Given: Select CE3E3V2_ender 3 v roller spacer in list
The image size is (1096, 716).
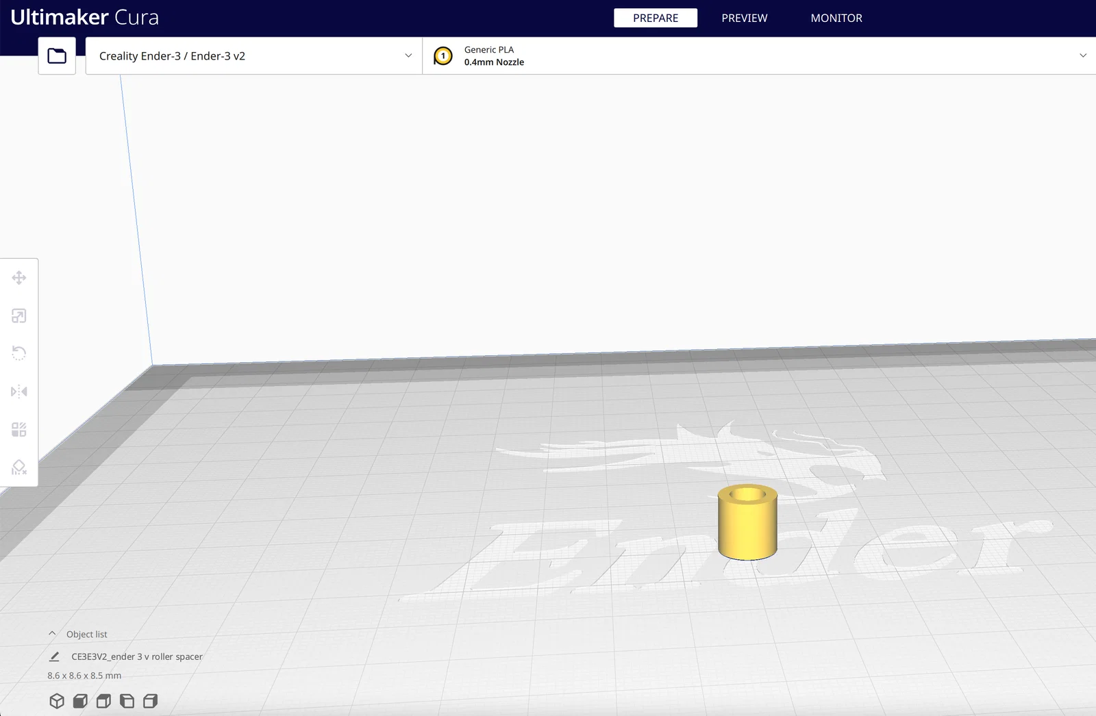Looking at the screenshot, I should point(137,656).
